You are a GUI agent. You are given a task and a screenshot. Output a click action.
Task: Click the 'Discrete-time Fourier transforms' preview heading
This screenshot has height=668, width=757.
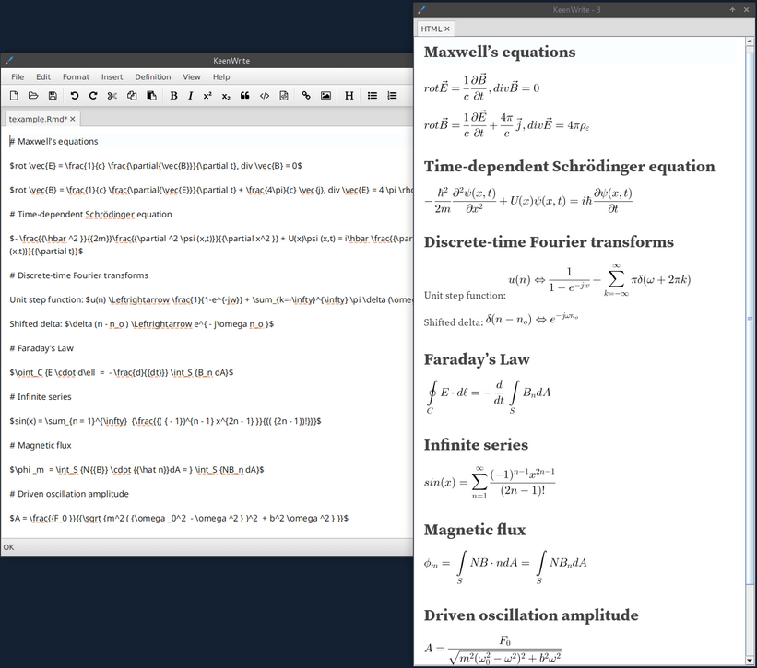[x=549, y=242]
